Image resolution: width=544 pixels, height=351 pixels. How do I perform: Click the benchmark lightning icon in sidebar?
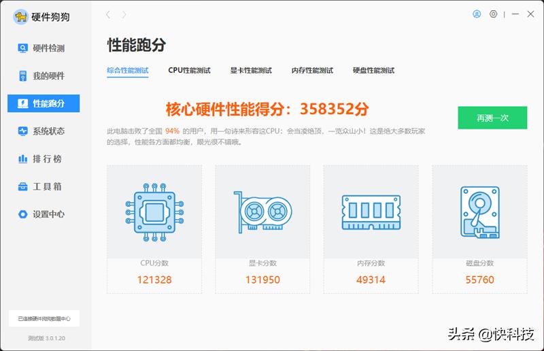click(x=22, y=103)
